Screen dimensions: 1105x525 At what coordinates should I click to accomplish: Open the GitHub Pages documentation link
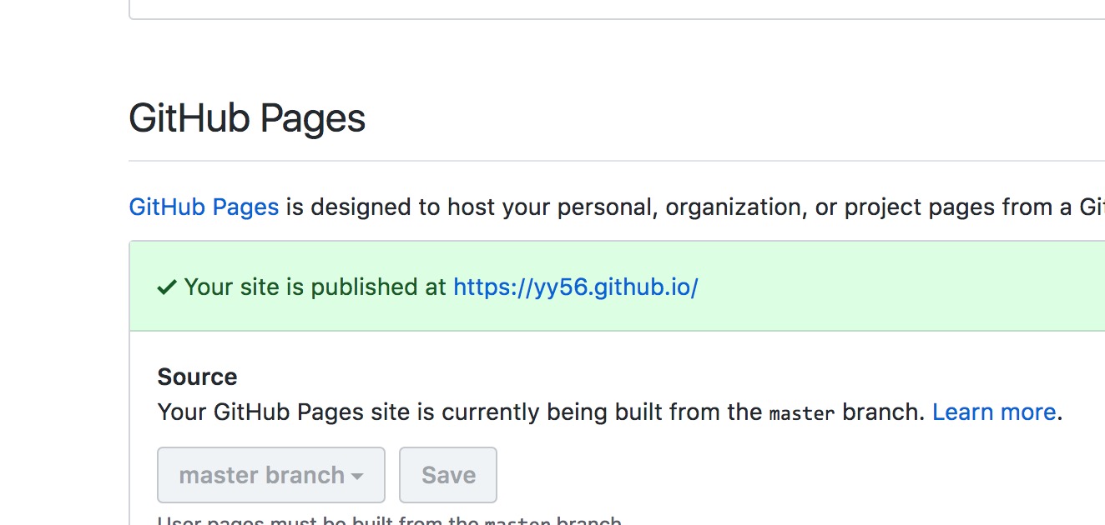click(x=204, y=207)
